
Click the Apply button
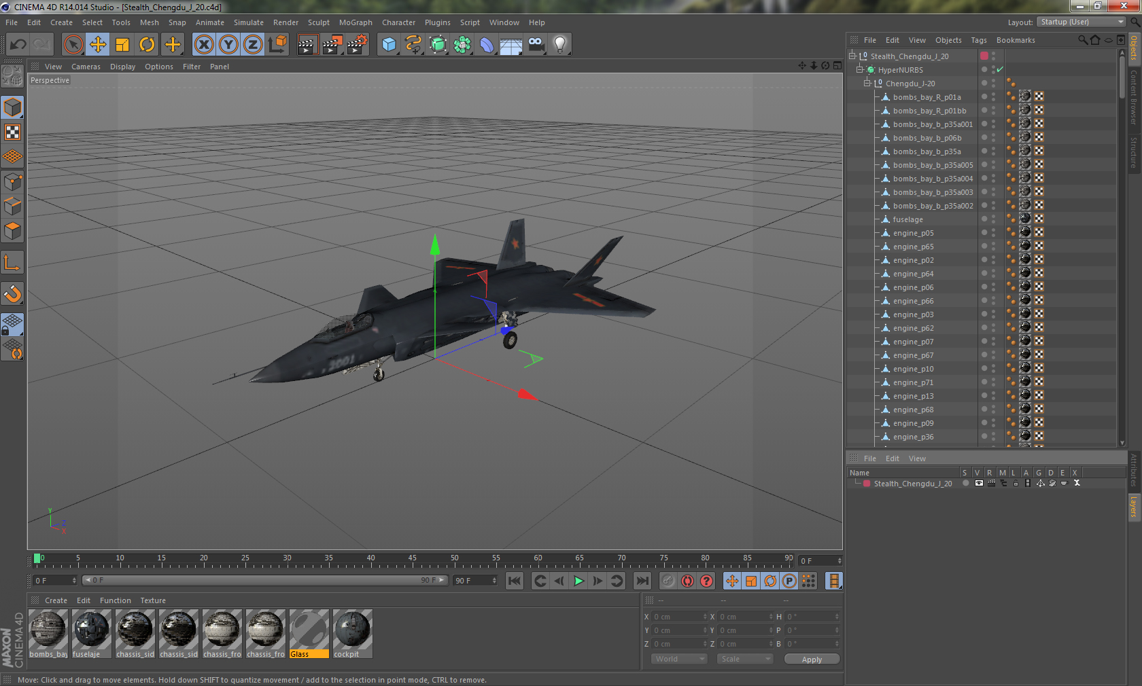pos(812,660)
